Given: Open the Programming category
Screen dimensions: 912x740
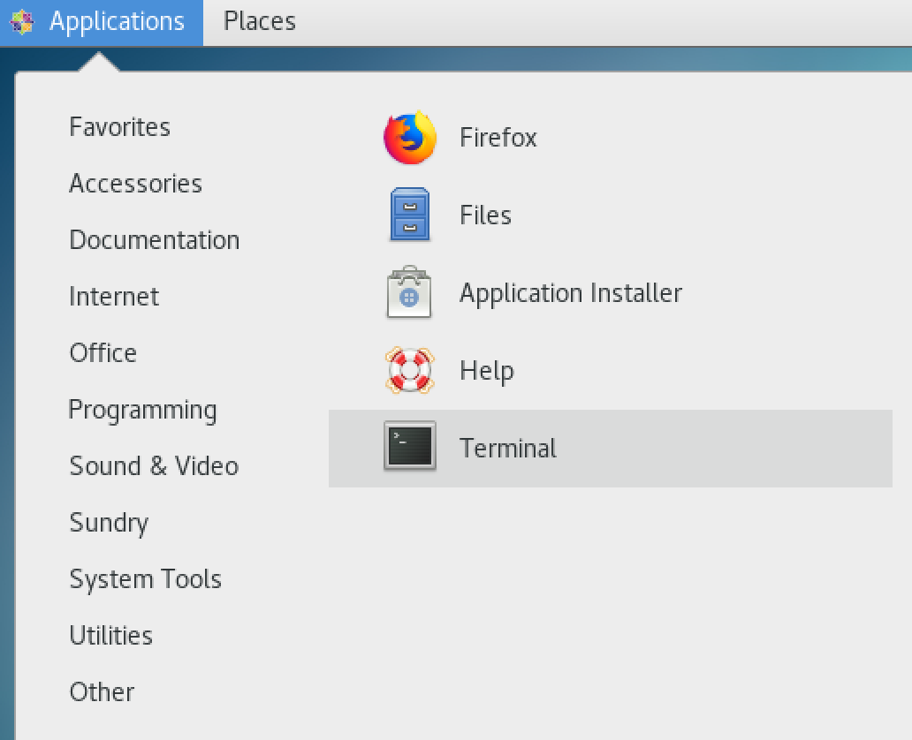Looking at the screenshot, I should point(142,410).
